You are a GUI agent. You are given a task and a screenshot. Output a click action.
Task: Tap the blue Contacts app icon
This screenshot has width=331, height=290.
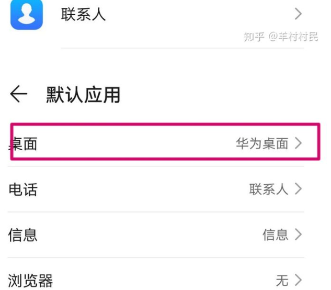pyautogui.click(x=26, y=14)
